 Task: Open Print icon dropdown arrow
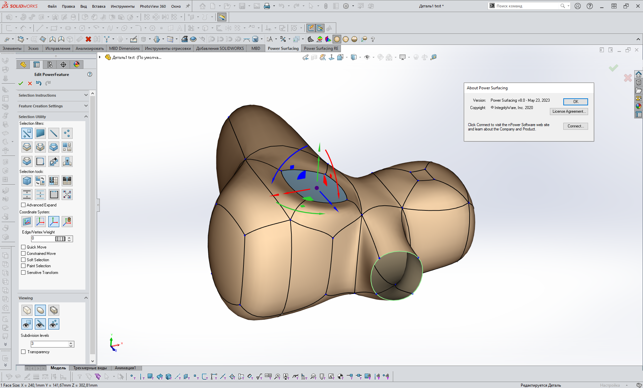274,6
